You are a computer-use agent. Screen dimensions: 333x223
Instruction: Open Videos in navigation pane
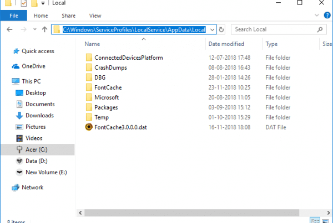click(34, 138)
